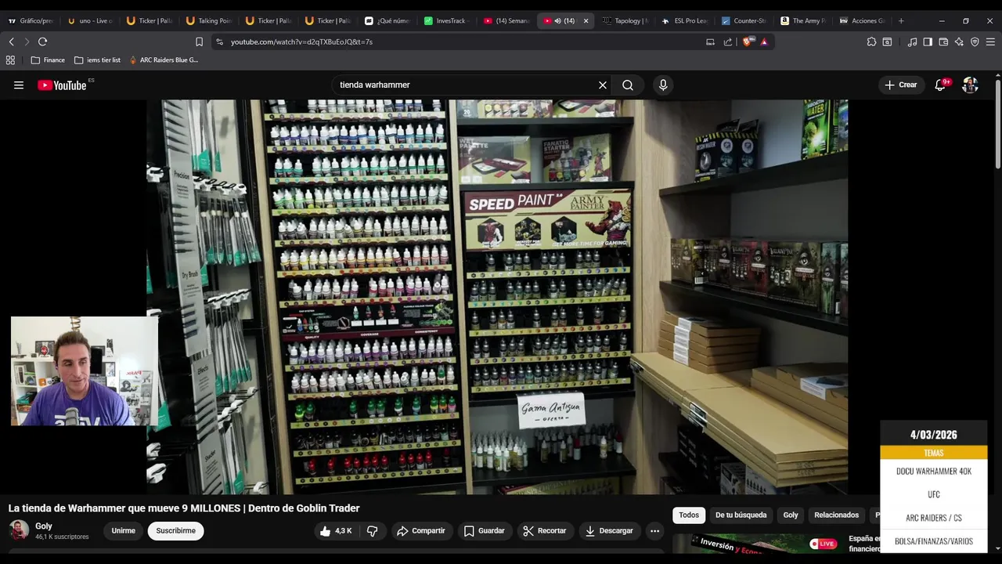
Task: Switch to the ESL Pro League tab
Action: pos(686,21)
